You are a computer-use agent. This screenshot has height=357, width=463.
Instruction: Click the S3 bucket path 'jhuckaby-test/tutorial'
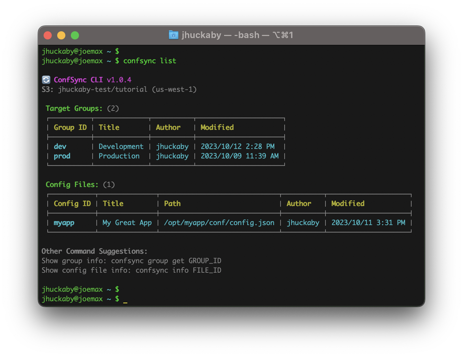pos(103,89)
